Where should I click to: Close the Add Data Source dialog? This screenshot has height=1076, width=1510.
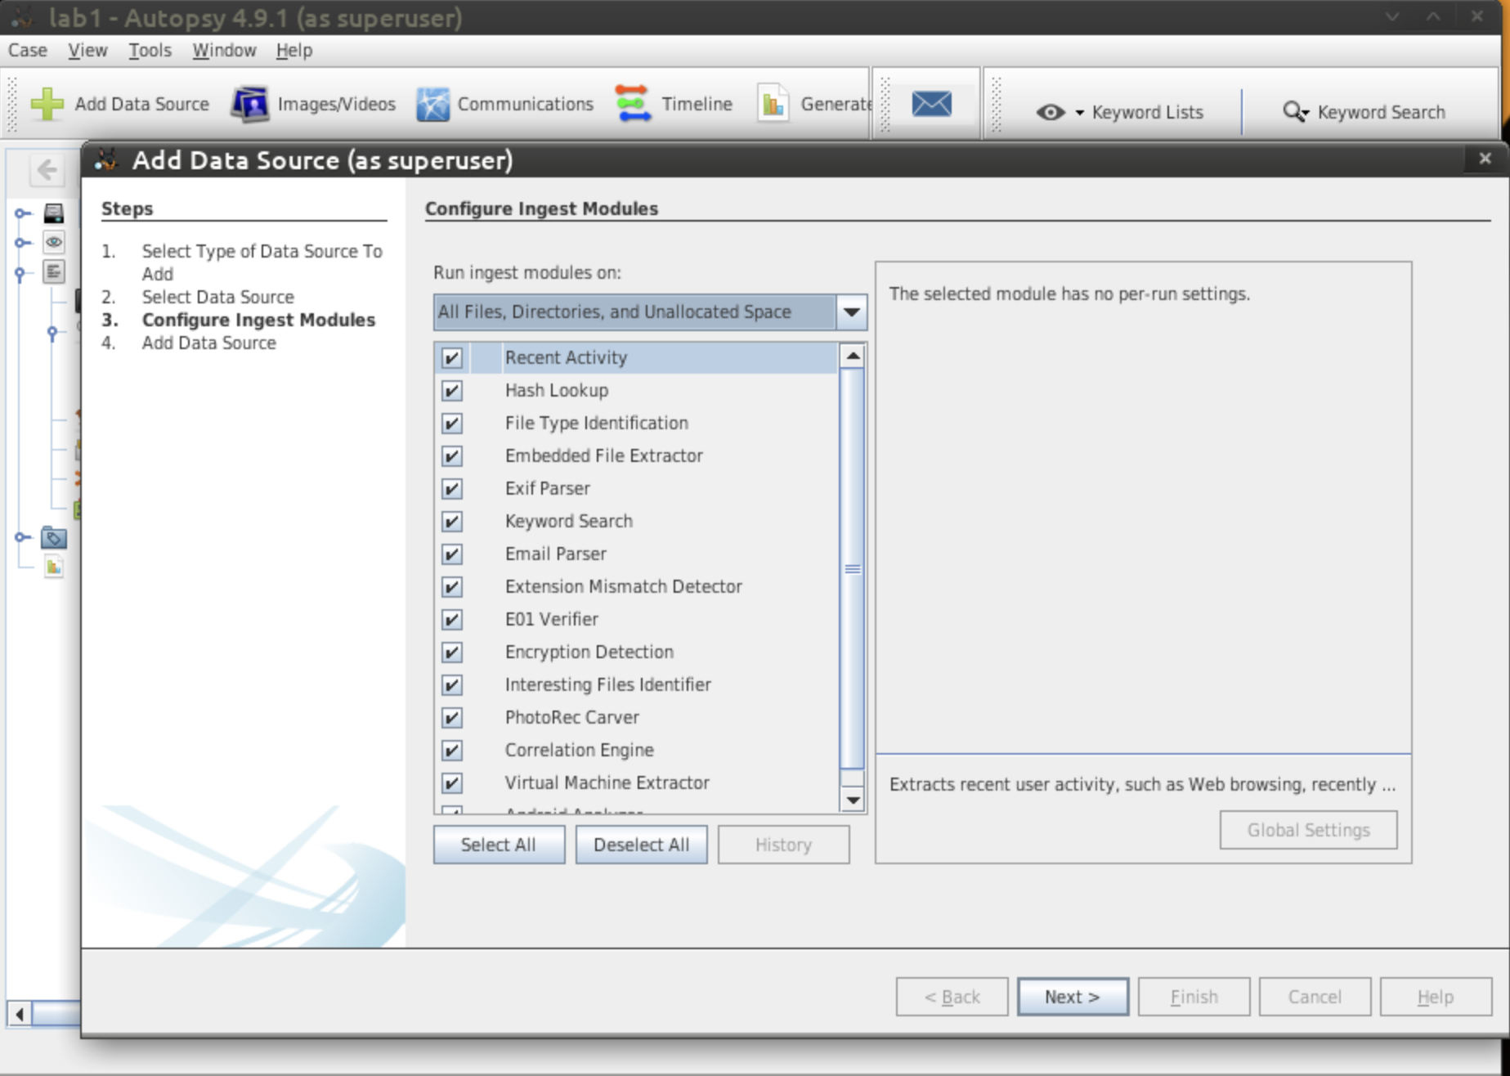pos(1485,159)
